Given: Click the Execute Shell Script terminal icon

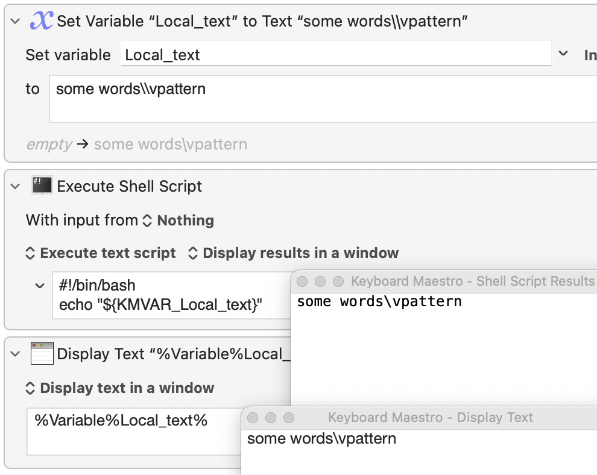Looking at the screenshot, I should click(42, 185).
